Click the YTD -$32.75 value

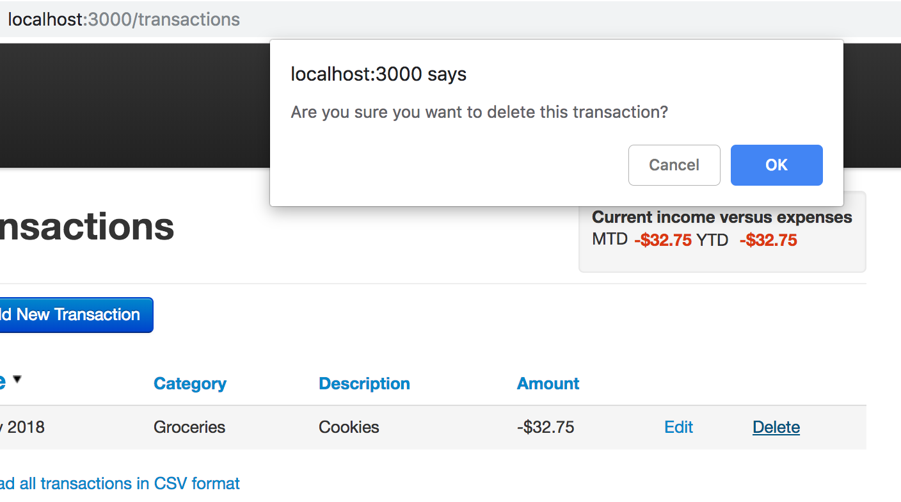pos(768,240)
